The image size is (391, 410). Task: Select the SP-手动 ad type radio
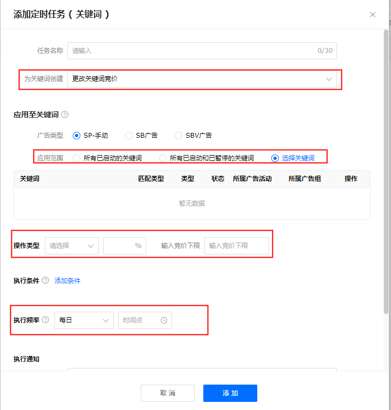[x=77, y=136]
